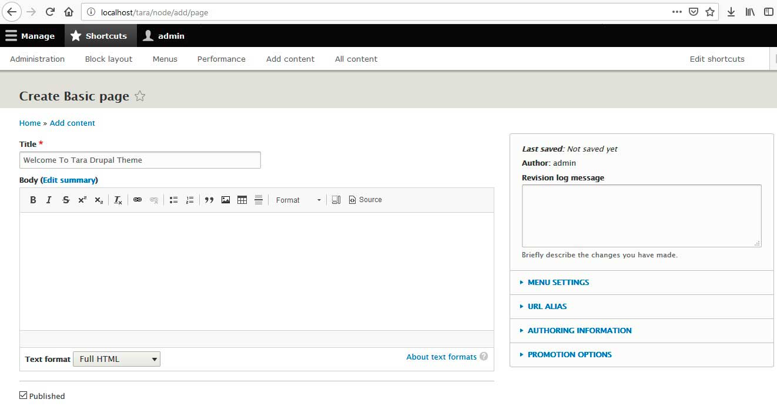Expand the Menu Settings section
Viewport: 777px width, 406px height.
point(558,283)
